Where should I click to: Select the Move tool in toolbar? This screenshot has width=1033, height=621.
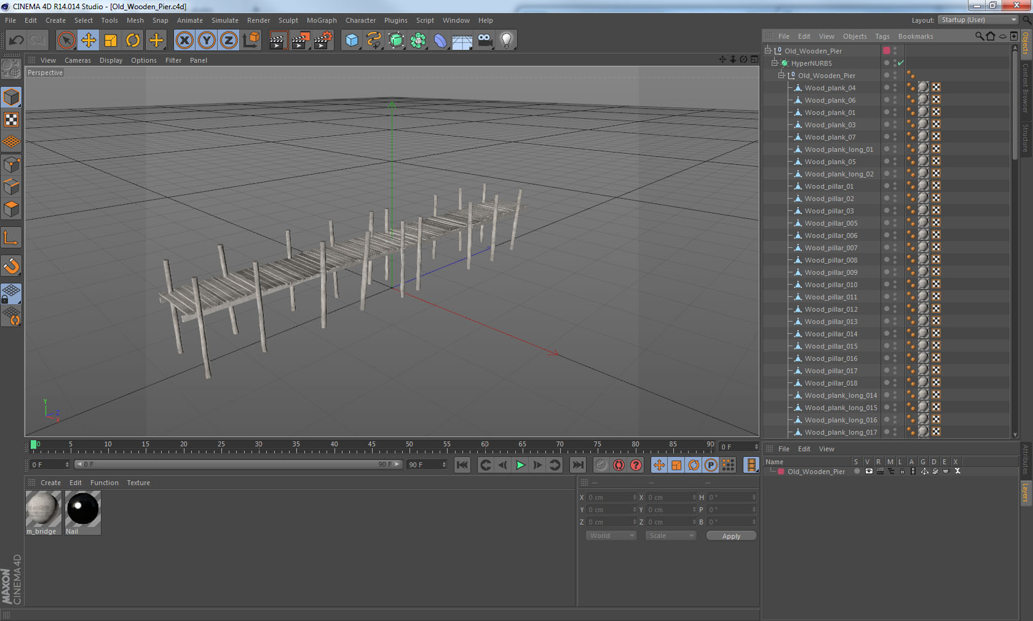pyautogui.click(x=89, y=41)
